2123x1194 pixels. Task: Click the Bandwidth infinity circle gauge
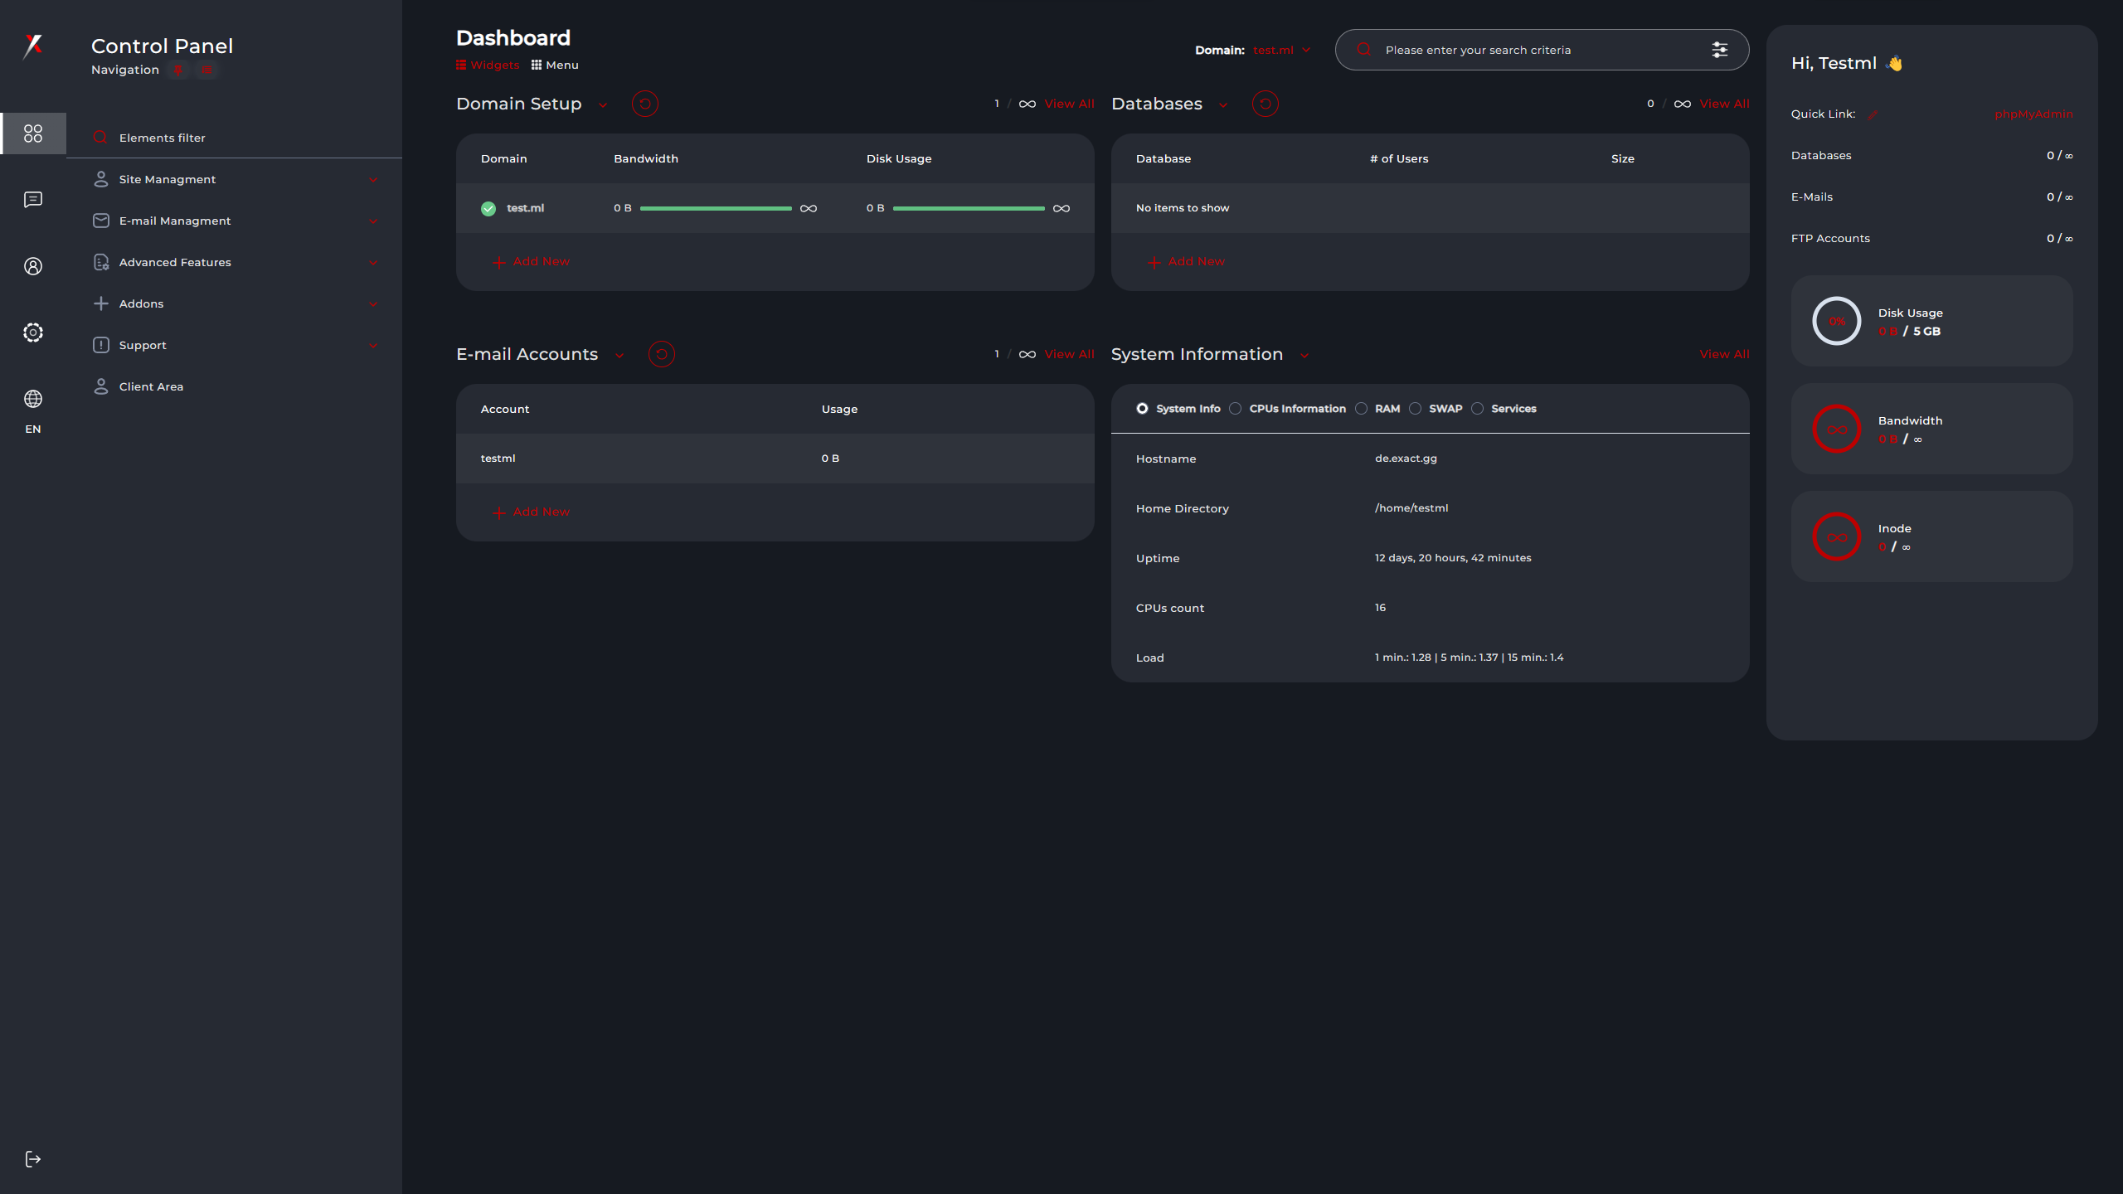(x=1837, y=429)
